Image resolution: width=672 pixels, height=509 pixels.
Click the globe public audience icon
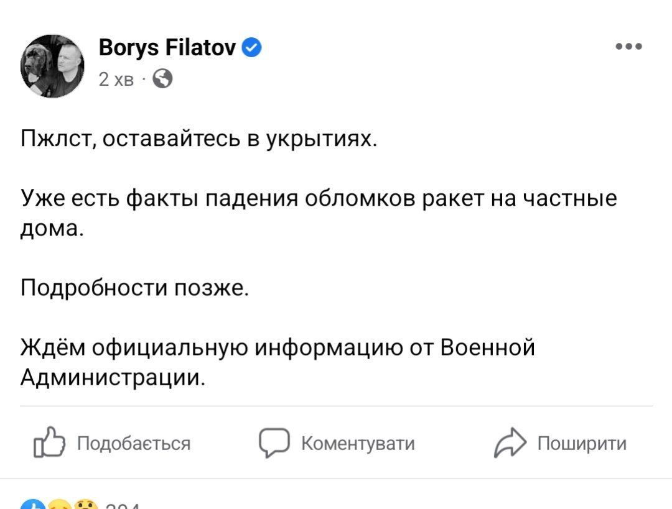point(162,79)
